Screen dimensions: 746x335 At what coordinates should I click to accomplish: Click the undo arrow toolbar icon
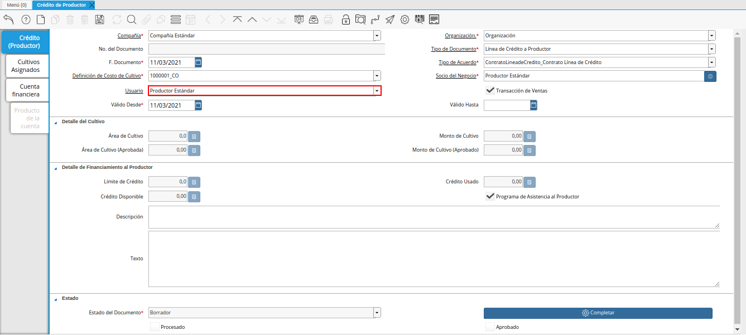8,20
